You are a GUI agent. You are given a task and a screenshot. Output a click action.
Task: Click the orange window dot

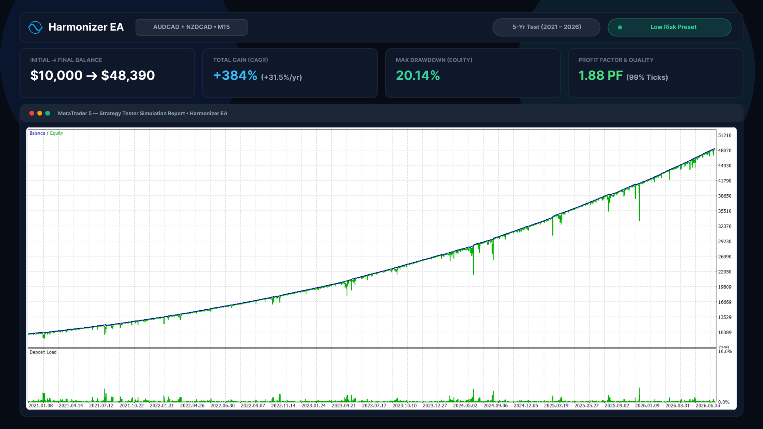40,113
